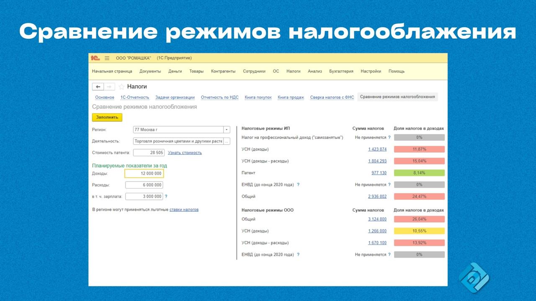Open the Бухгалтерия menu
Viewport: 536px width, 301px height.
click(341, 71)
